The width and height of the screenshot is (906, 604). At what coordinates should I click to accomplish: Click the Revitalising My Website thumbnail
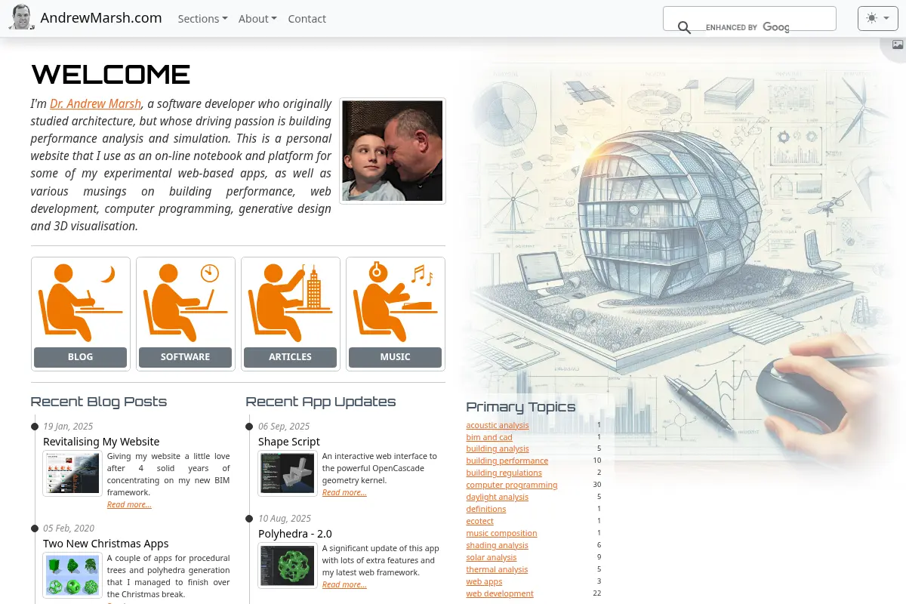tap(72, 473)
